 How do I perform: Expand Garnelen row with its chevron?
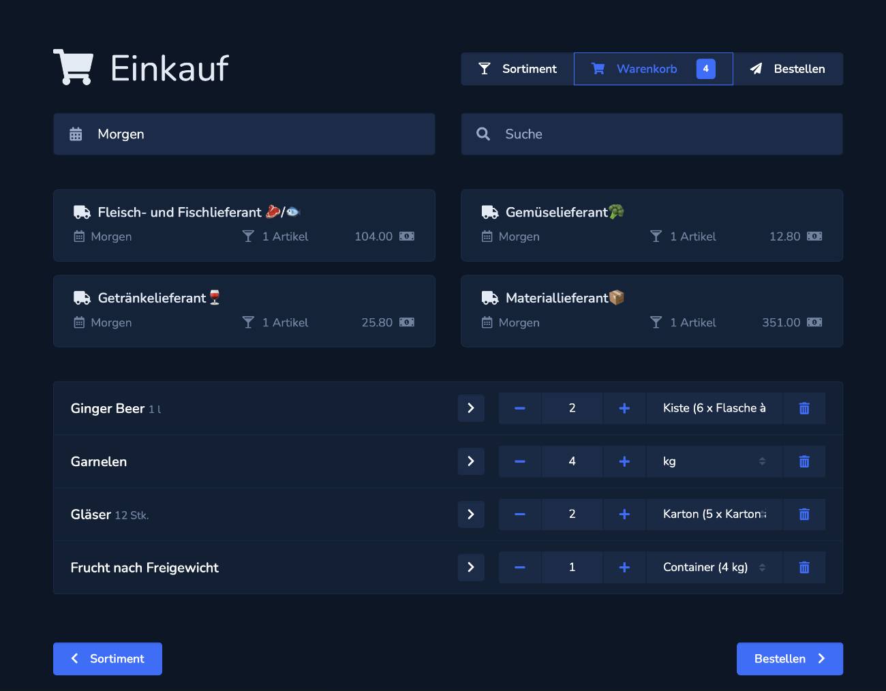[x=471, y=461]
